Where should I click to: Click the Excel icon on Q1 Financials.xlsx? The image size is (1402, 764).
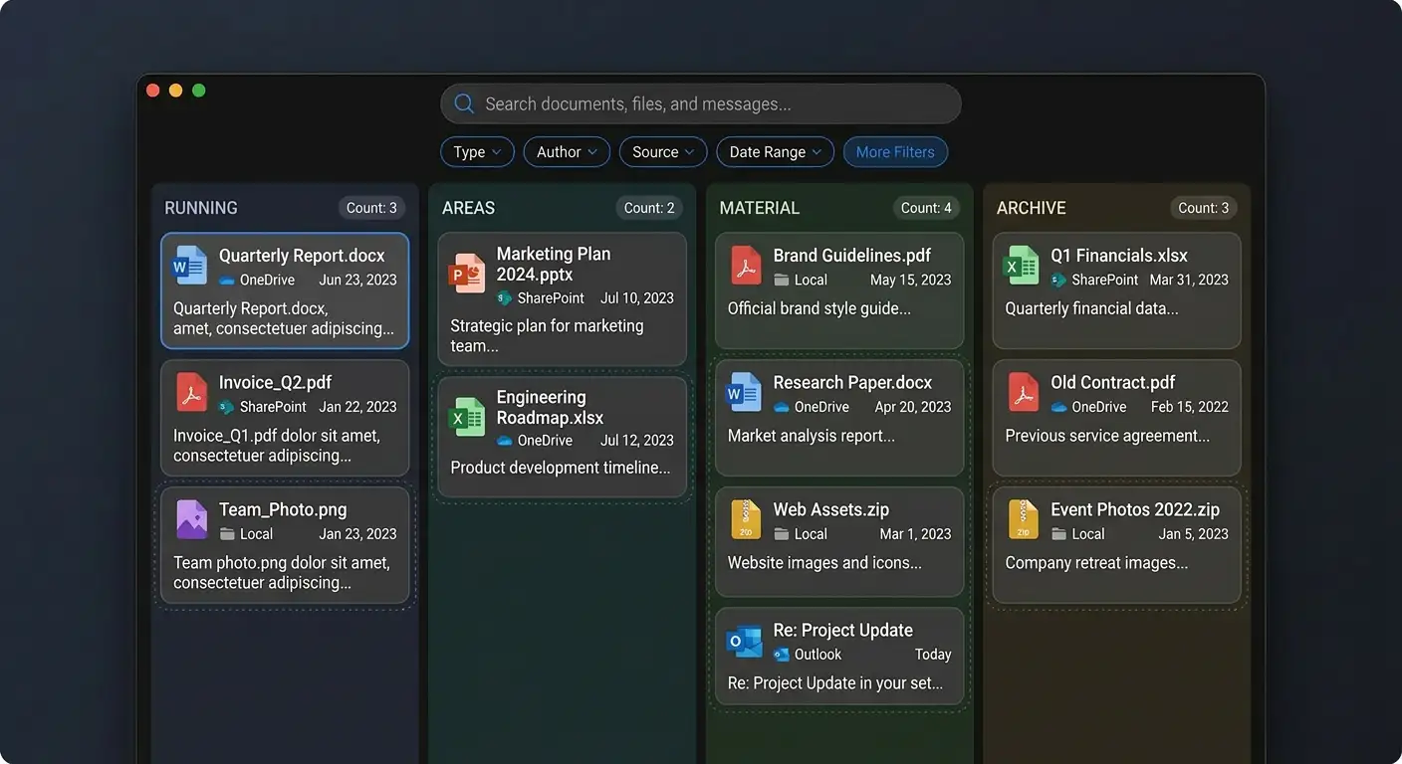click(x=1021, y=266)
